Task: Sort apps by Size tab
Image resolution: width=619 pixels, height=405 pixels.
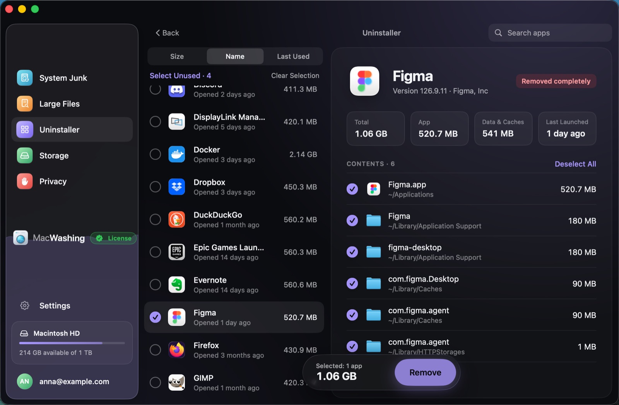Action: point(177,56)
